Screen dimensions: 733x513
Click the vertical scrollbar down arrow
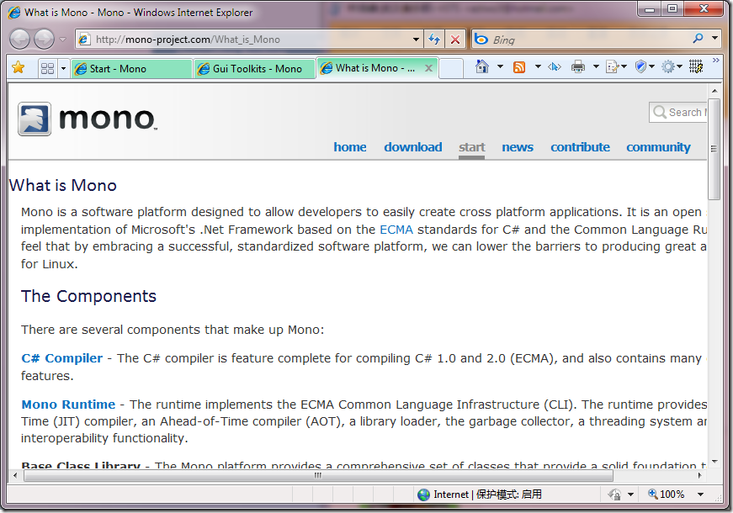coord(714,462)
